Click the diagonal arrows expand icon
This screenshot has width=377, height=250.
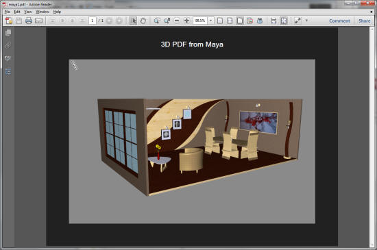[x=297, y=21]
